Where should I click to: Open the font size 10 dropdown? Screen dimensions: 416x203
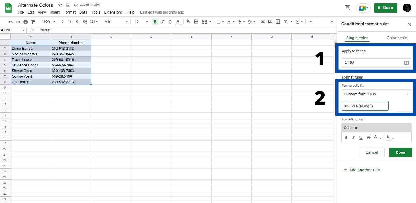pyautogui.click(x=141, y=21)
